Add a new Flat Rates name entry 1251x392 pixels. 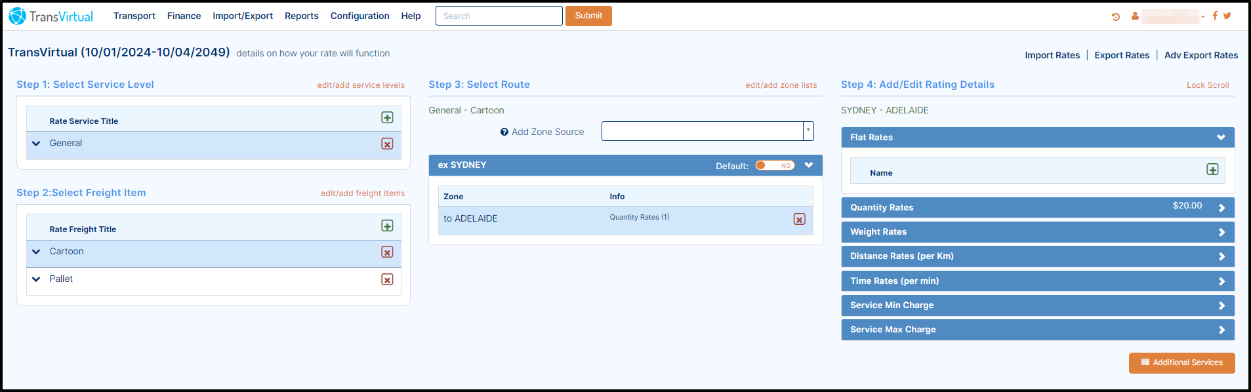(1212, 169)
